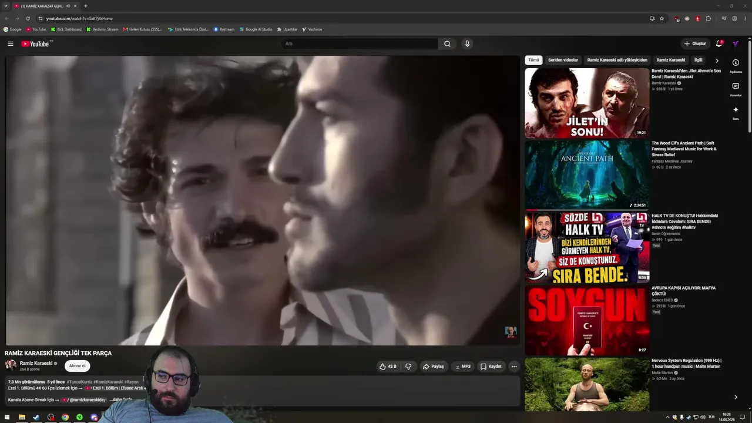Image resolution: width=752 pixels, height=423 pixels.
Task: Open the YouTube account avatar menu
Action: (x=735, y=43)
